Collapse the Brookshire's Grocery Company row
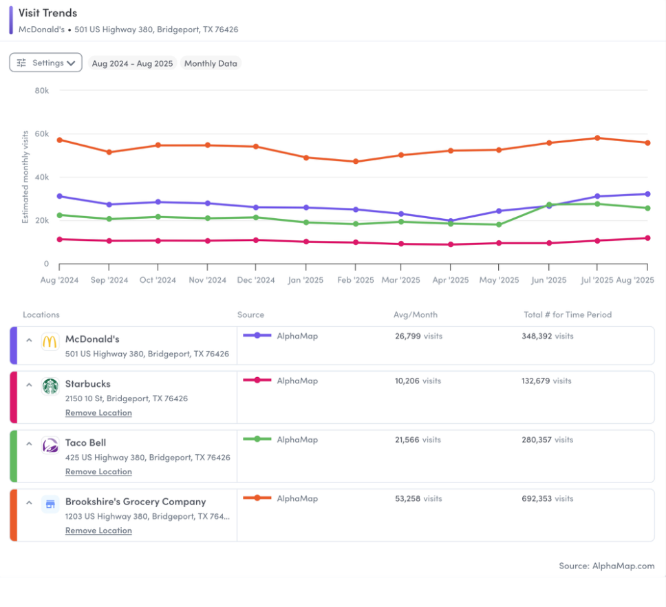Screen dimensions: 666x607 29,502
